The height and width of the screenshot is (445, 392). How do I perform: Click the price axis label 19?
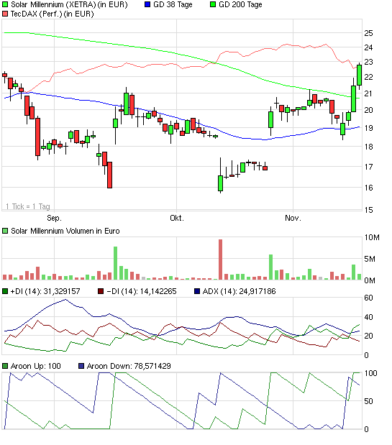368,128
